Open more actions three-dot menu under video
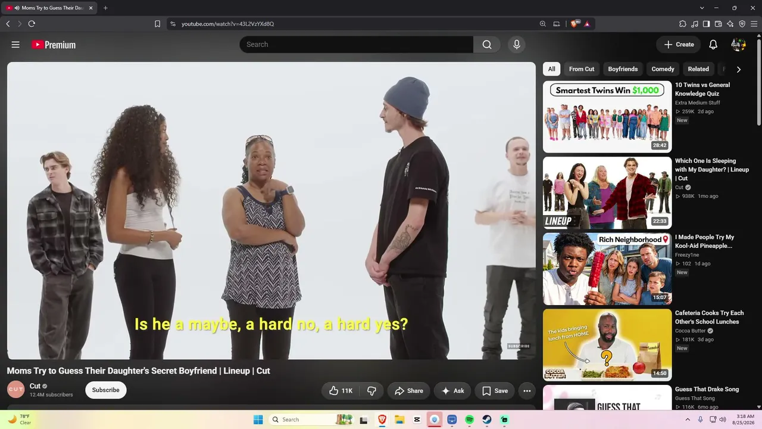The image size is (762, 429). point(527,391)
